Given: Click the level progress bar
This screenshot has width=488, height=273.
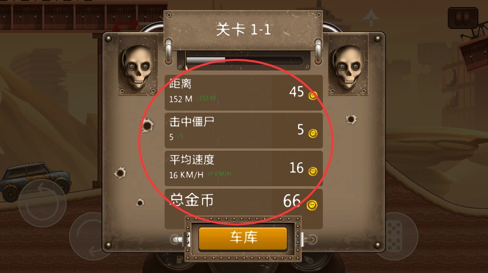Looking at the screenshot, I should [244, 60].
